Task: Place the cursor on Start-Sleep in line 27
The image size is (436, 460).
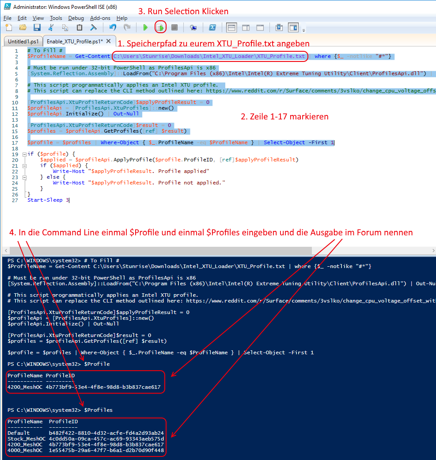Action: [x=45, y=200]
